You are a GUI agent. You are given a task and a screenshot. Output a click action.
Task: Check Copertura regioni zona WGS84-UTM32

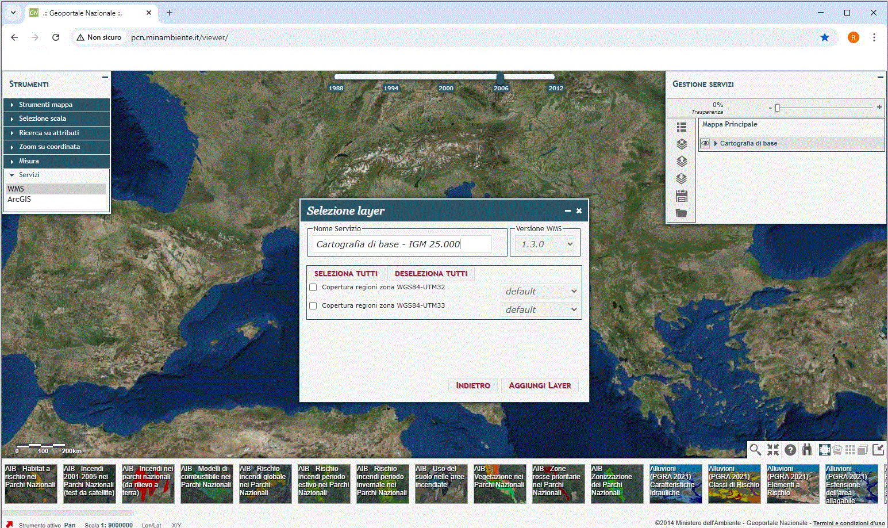pos(313,288)
